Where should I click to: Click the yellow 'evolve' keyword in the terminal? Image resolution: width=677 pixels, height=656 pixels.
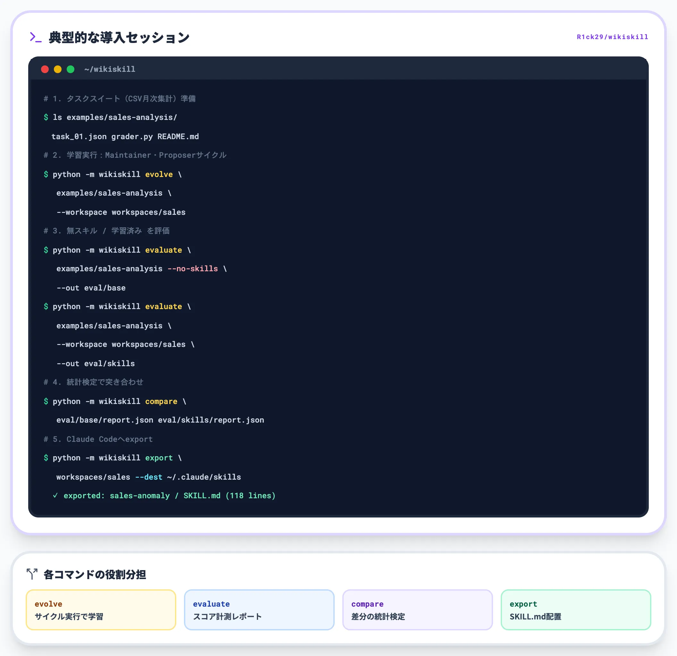pos(159,174)
